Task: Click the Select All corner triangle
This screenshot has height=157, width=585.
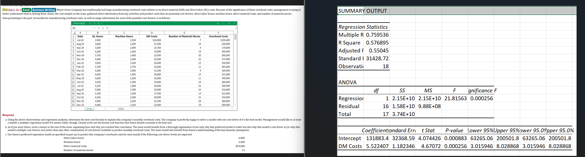Action: click(74, 33)
